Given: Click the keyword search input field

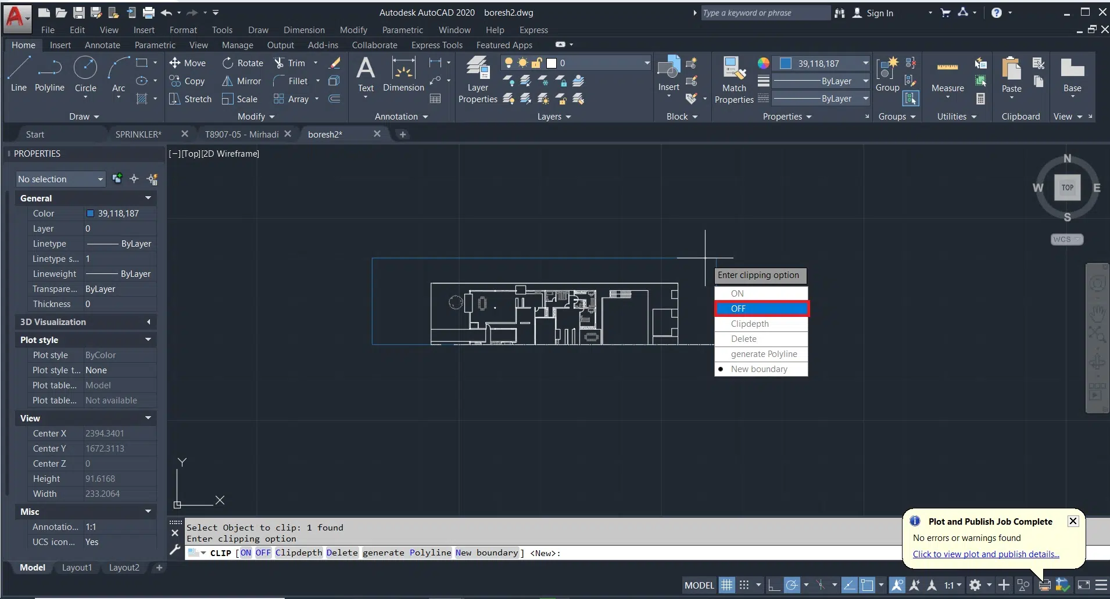Looking at the screenshot, I should click(x=765, y=13).
